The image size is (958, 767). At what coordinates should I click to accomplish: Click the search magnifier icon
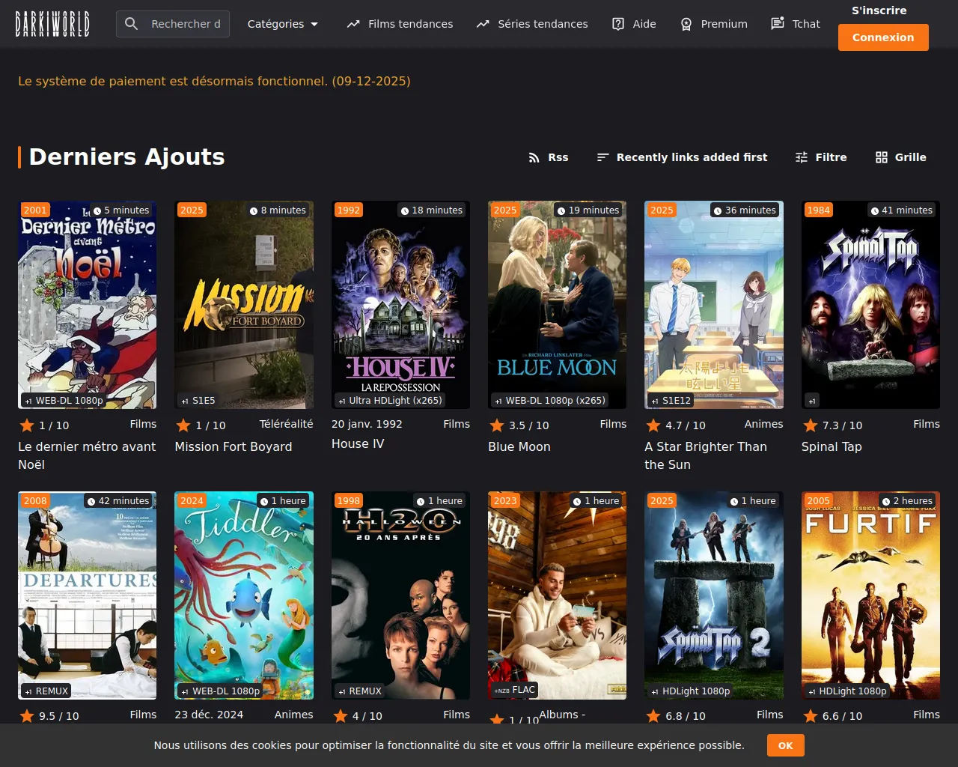(132, 24)
